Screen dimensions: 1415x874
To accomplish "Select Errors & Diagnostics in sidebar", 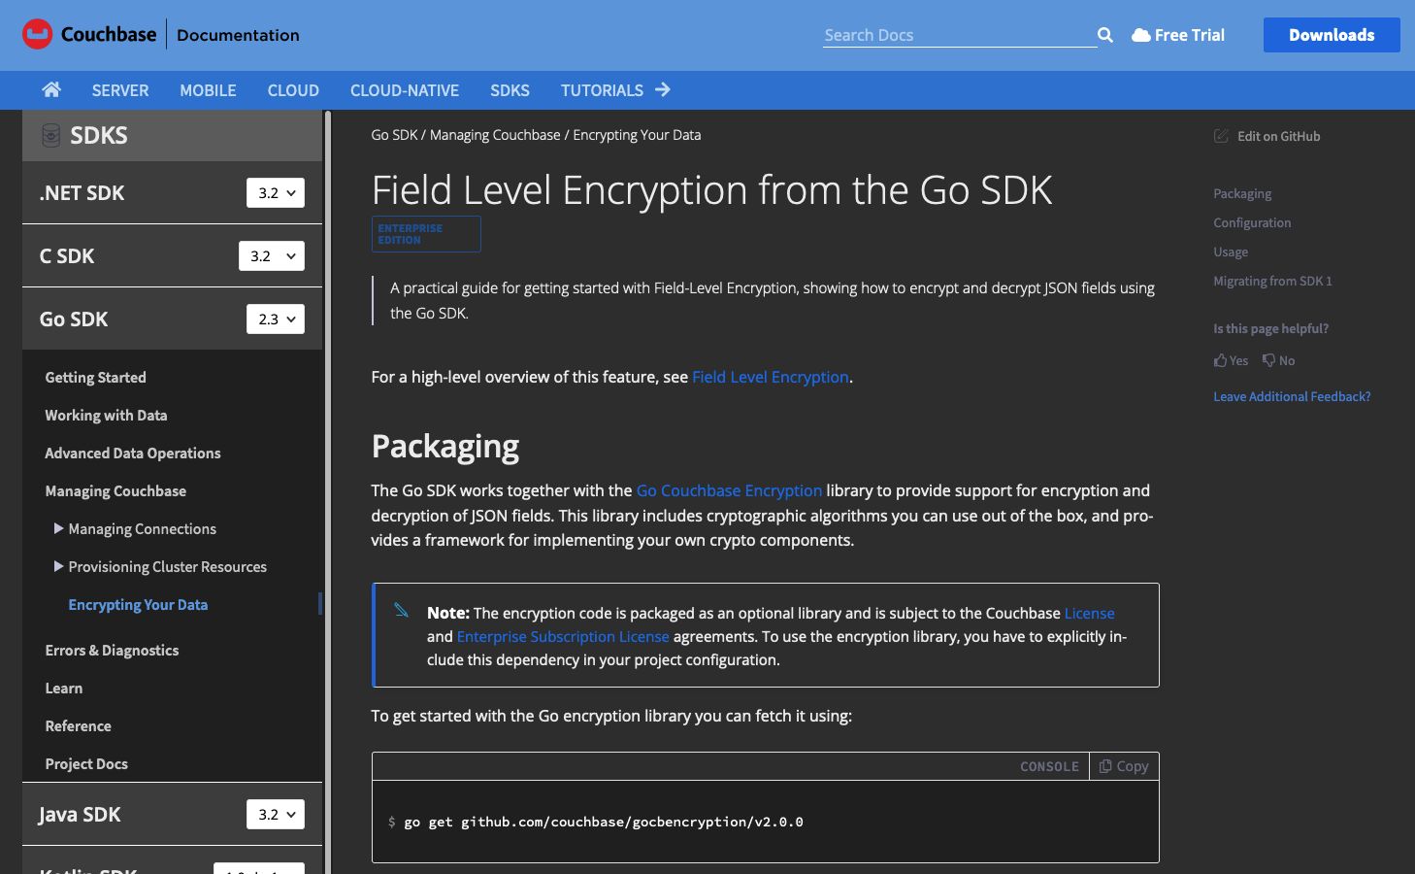I will pyautogui.click(x=112, y=650).
